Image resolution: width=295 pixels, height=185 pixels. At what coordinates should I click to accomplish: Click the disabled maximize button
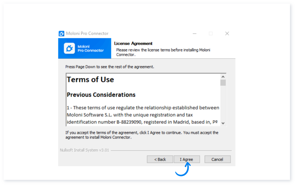(x=211, y=34)
